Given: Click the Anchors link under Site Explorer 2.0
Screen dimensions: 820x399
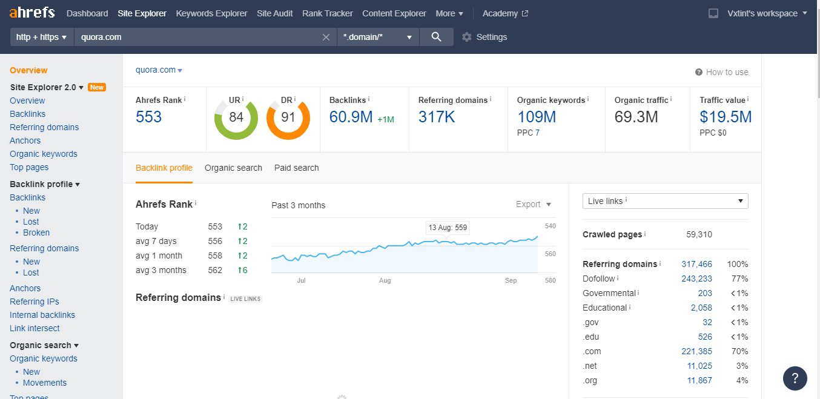Looking at the screenshot, I should click(25, 140).
